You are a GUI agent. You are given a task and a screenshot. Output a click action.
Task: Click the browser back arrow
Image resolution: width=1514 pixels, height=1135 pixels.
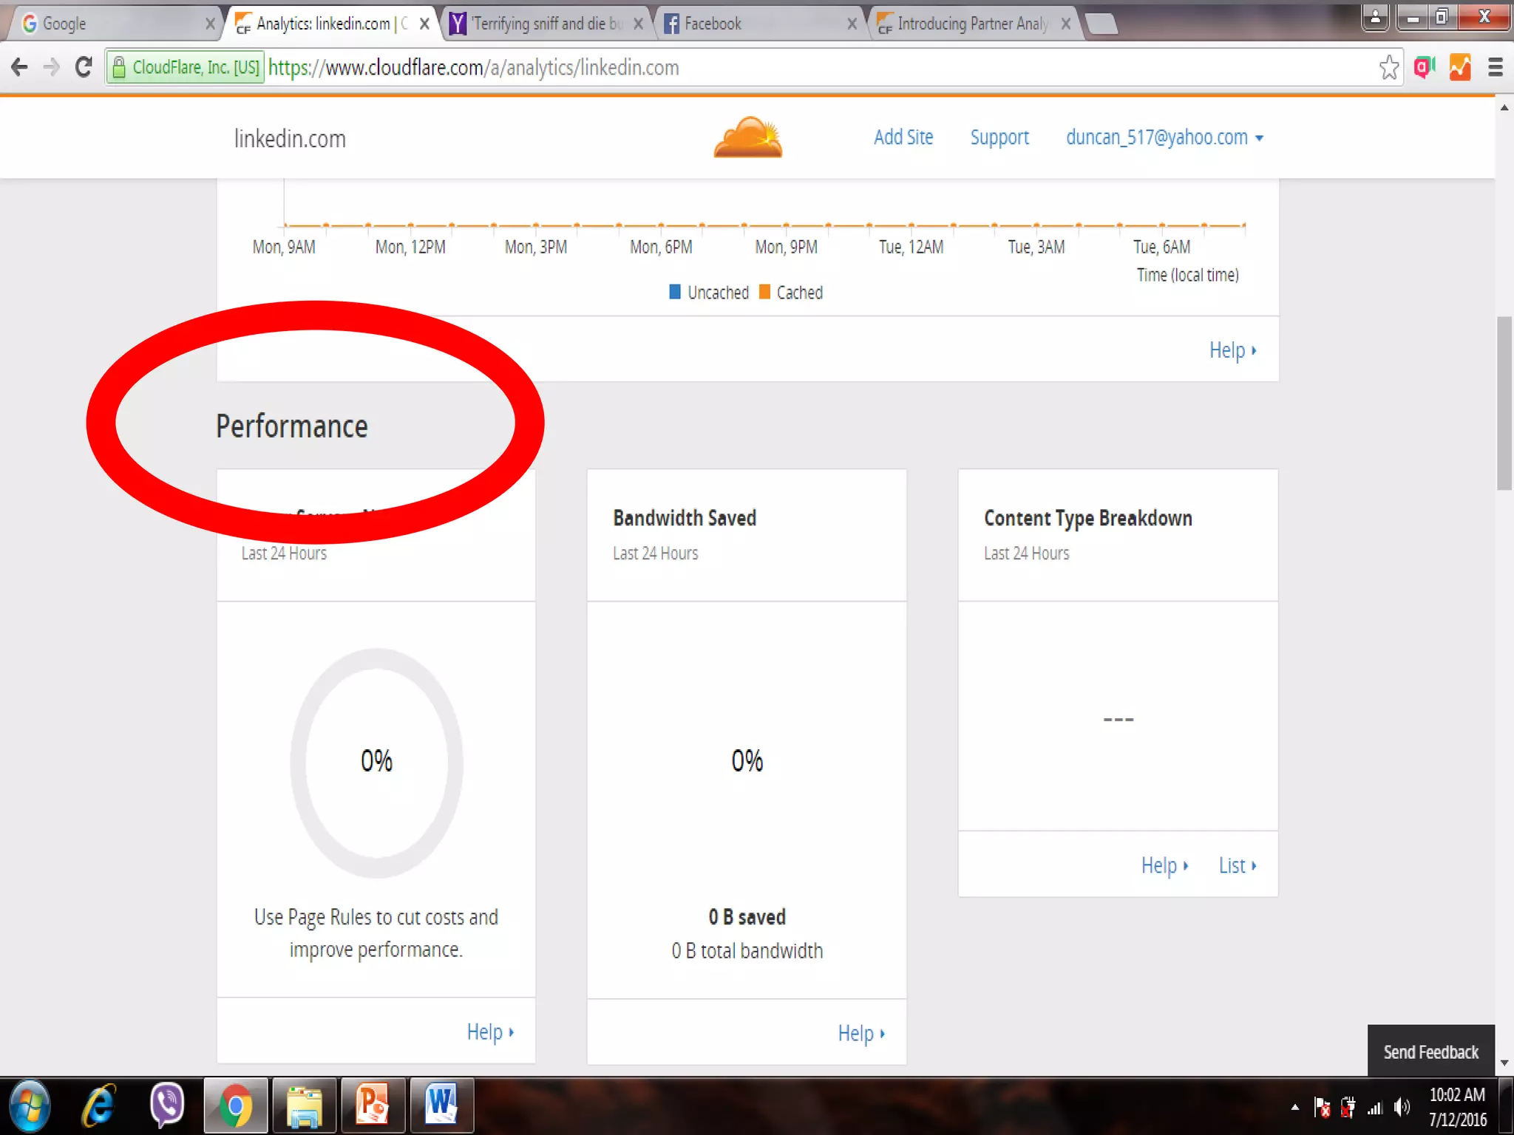click(20, 67)
